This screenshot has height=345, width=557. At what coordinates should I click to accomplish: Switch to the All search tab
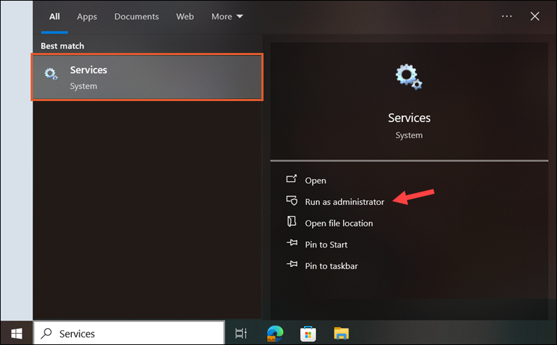54,16
